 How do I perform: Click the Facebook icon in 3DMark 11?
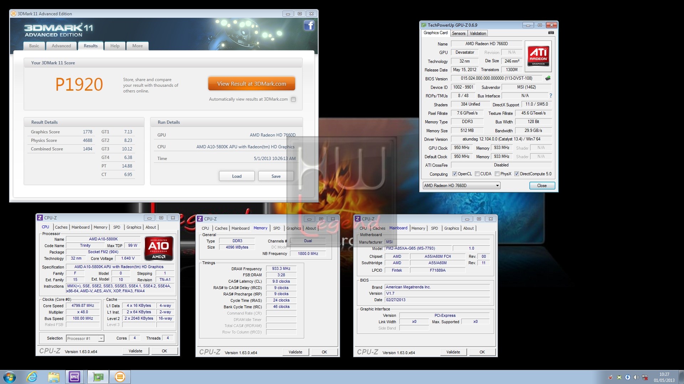pos(309,25)
